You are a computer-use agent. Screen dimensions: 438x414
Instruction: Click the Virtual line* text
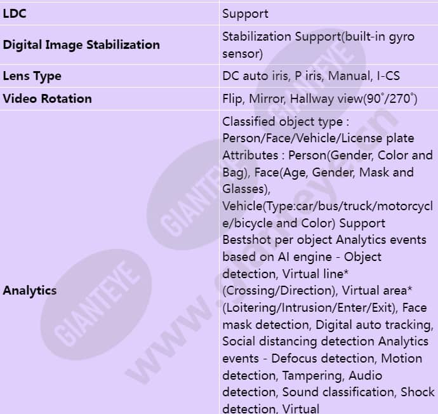point(315,274)
